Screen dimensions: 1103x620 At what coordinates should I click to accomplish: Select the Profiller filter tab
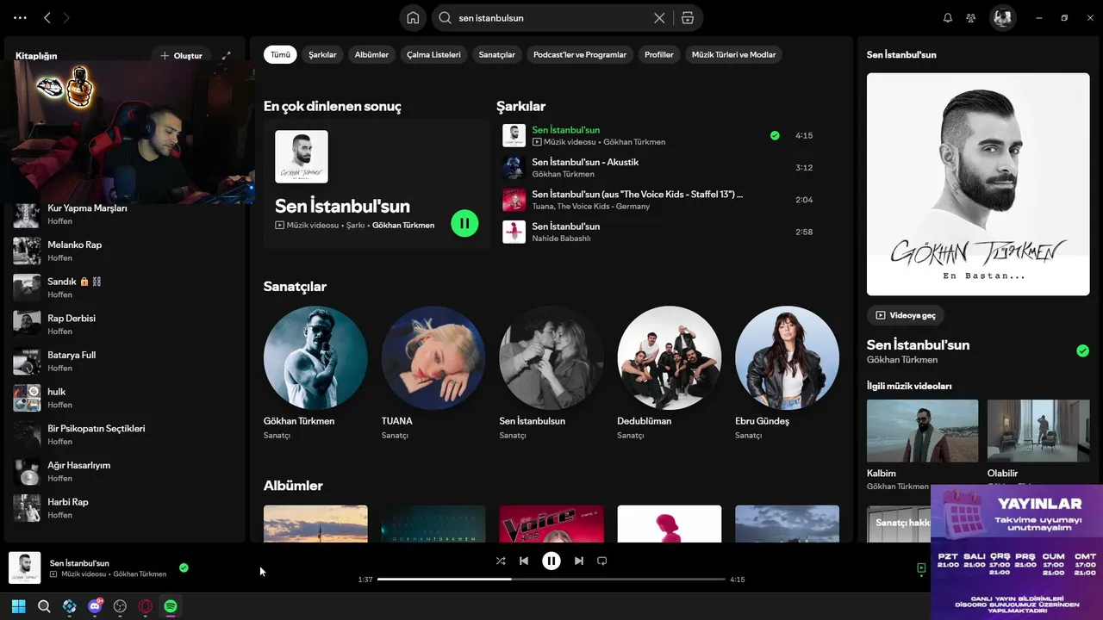(659, 54)
